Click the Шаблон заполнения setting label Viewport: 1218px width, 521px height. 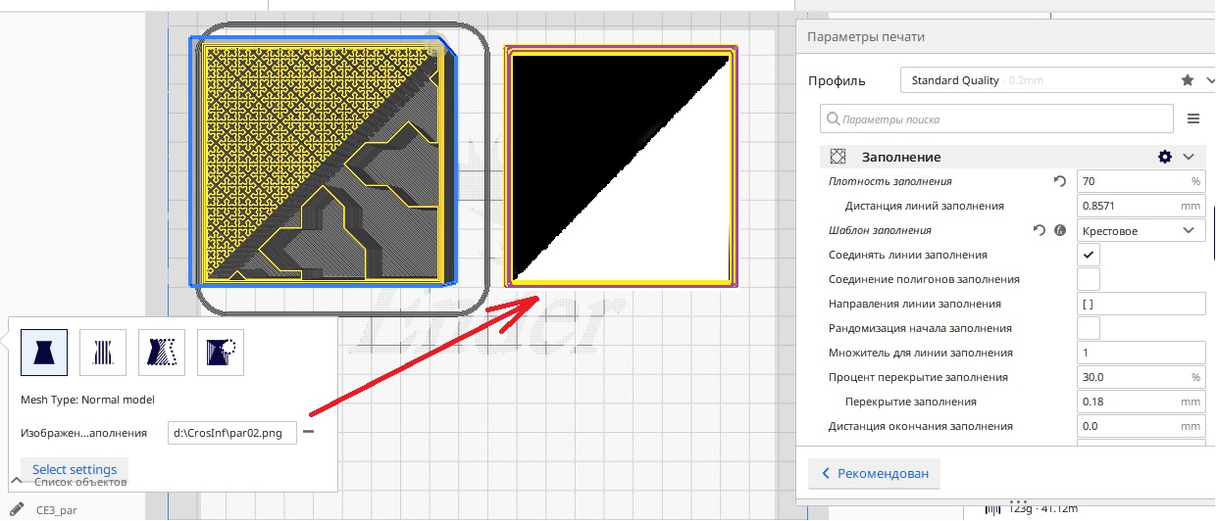point(880,230)
